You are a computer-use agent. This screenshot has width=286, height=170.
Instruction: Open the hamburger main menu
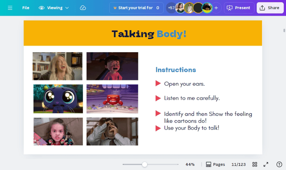click(10, 8)
